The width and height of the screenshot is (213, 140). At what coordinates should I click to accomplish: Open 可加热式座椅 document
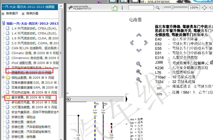click(x=34, y=92)
